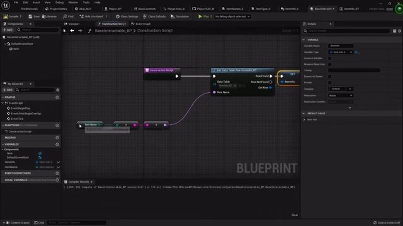Open Project Settings tab
The height and width of the screenshot is (226, 403).
click(56, 9)
